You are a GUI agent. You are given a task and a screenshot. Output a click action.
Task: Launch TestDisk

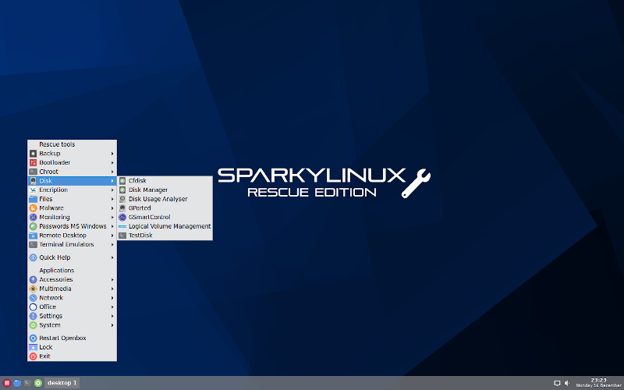[x=165, y=236]
